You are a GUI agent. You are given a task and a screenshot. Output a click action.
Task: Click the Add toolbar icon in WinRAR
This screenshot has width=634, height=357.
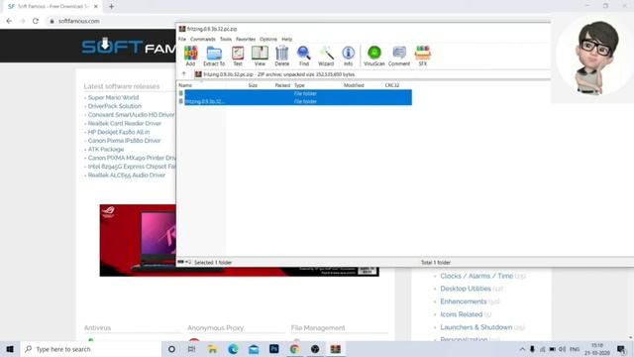click(x=190, y=56)
